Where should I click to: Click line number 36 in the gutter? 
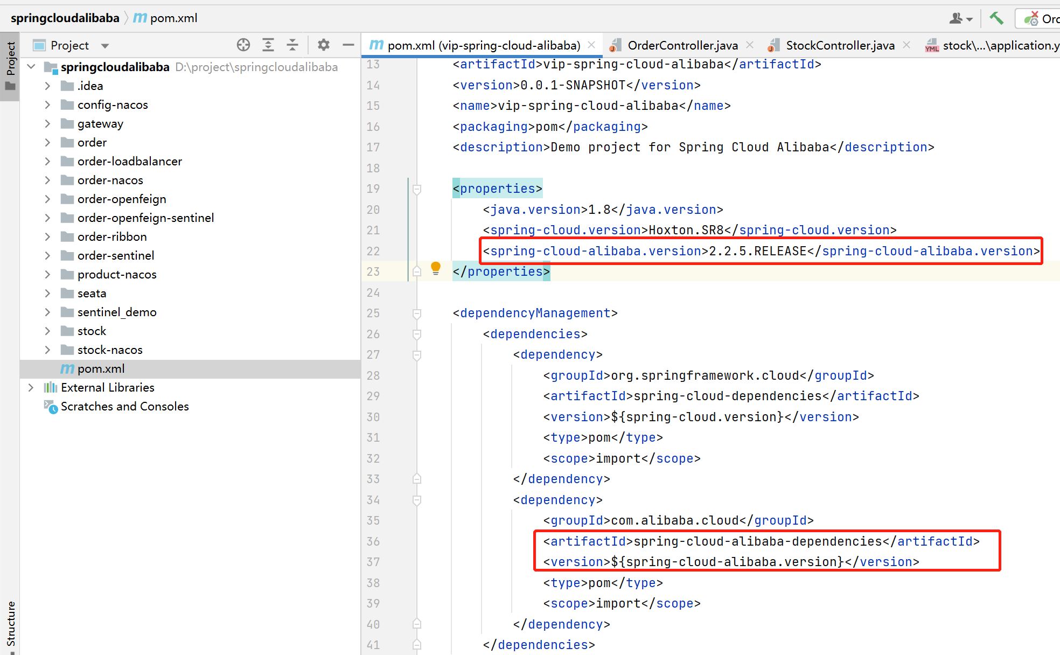point(373,541)
